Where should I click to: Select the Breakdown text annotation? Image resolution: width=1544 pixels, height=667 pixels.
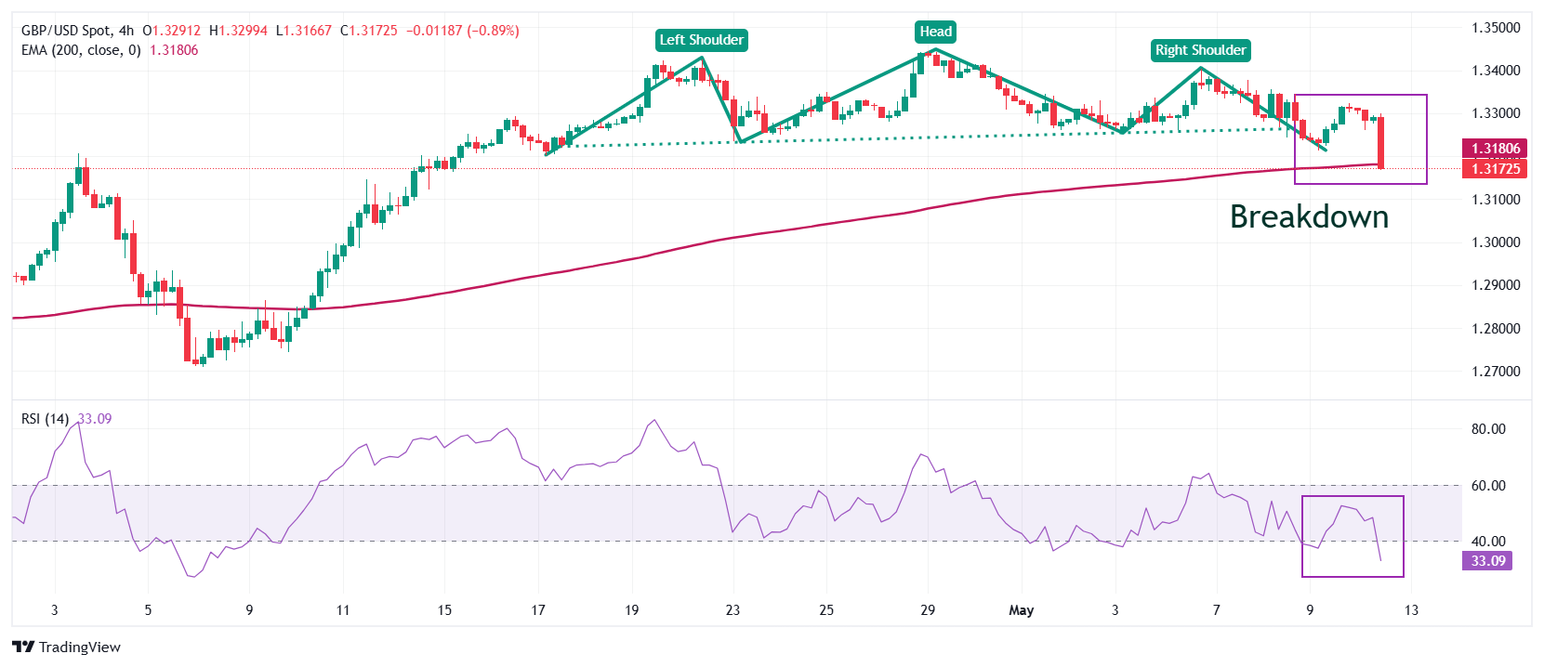1309,216
